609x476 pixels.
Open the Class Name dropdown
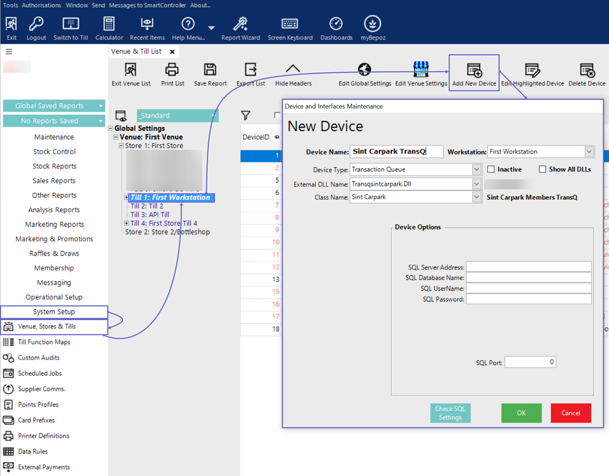click(476, 197)
